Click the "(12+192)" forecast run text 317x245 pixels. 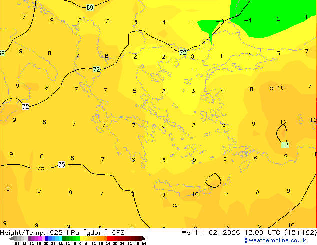click(301, 233)
